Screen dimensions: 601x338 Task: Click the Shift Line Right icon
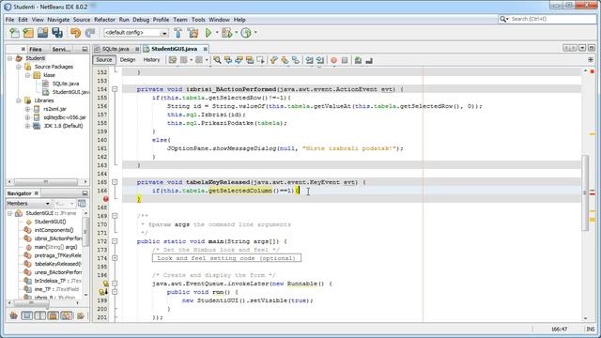click(x=320, y=60)
